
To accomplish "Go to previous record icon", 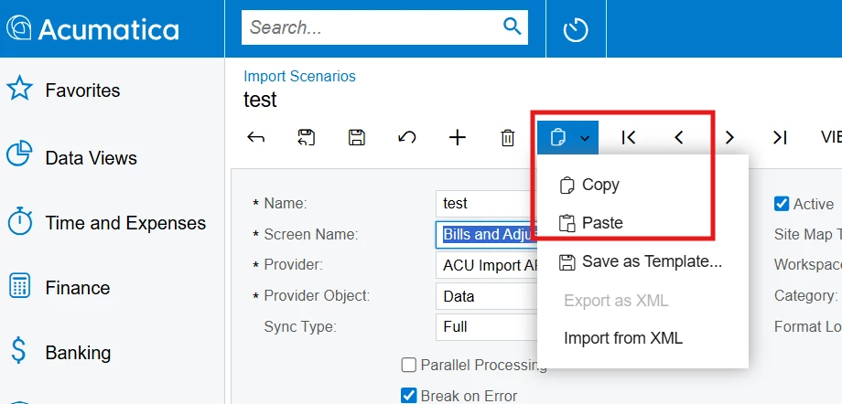I will [679, 138].
